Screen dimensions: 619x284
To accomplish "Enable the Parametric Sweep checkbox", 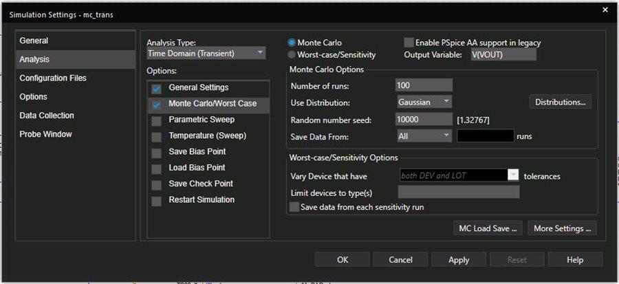I will click(157, 121).
